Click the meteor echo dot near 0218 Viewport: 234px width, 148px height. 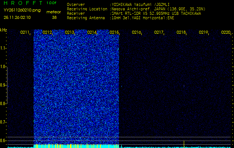[184, 86]
